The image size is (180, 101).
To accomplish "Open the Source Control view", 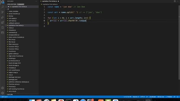I will click(x=3, y=12).
